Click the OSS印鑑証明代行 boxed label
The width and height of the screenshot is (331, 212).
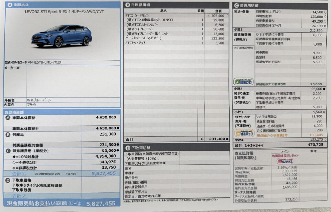tap(243, 48)
